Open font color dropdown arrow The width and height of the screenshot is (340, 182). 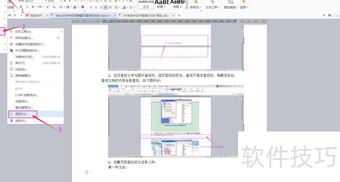78,7
